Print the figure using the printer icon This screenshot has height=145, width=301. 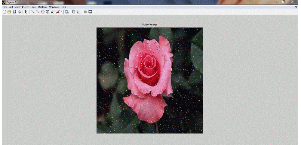[x=19, y=12]
